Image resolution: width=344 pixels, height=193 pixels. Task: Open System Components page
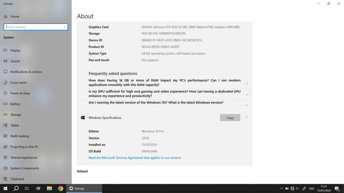point(24,168)
